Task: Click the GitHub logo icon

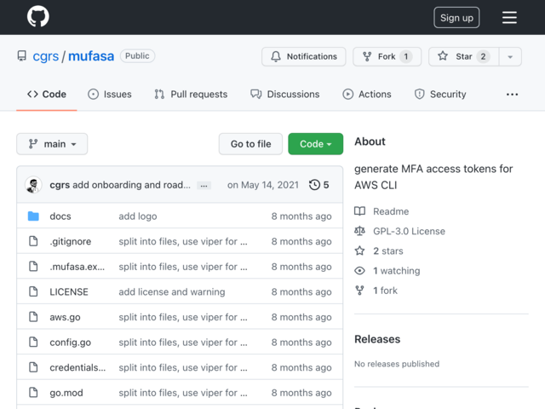Action: pos(38,17)
